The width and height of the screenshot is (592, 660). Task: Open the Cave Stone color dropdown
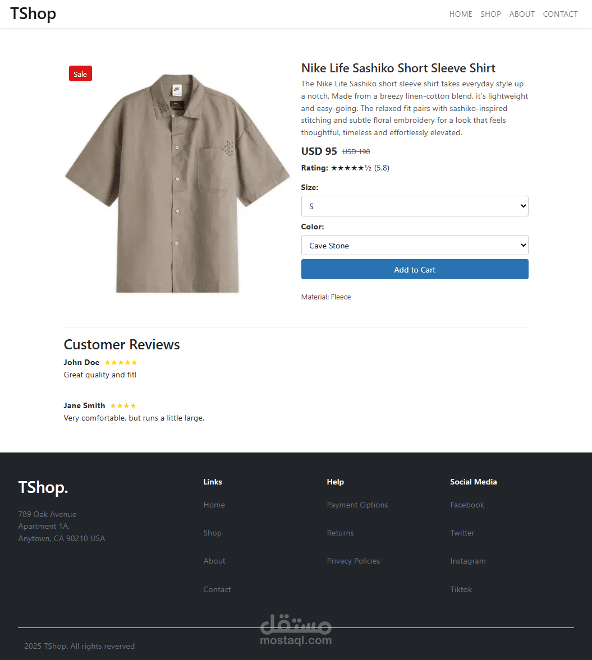tap(415, 246)
